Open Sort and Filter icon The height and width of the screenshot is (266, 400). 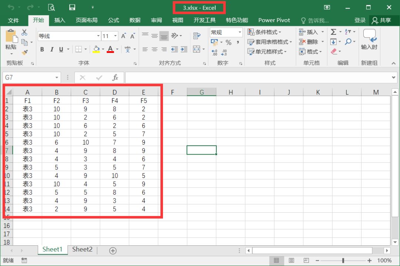[x=348, y=32]
